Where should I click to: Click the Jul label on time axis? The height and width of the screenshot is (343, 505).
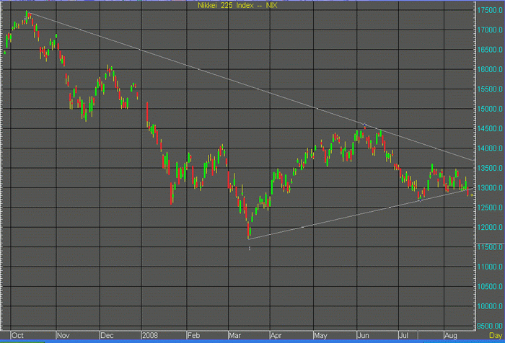coord(403,336)
